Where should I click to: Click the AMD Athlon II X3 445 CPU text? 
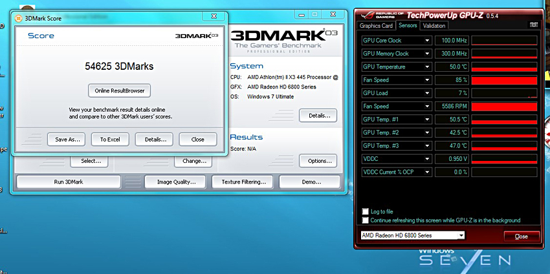[x=292, y=77]
